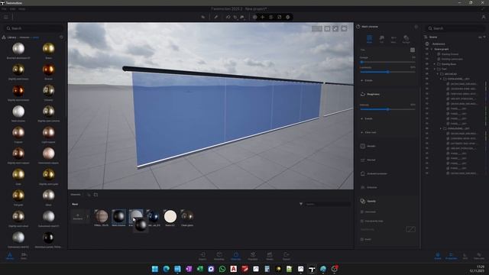The image size is (489, 275).
Task: Select the Ambience item in Scene
Action: pyautogui.click(x=439, y=44)
